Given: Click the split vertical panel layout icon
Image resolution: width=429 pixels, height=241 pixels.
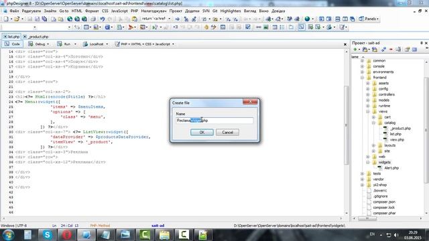Looking at the screenshot, I should [x=345, y=19].
